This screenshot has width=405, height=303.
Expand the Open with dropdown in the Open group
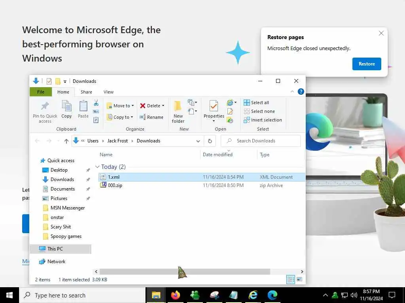click(x=236, y=103)
